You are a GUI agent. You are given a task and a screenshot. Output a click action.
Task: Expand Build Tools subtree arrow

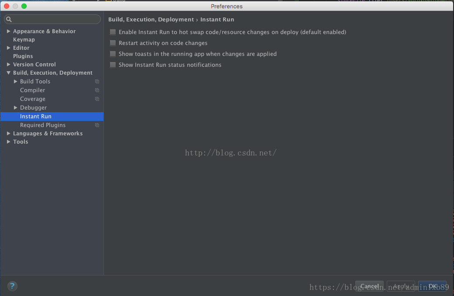tap(15, 81)
